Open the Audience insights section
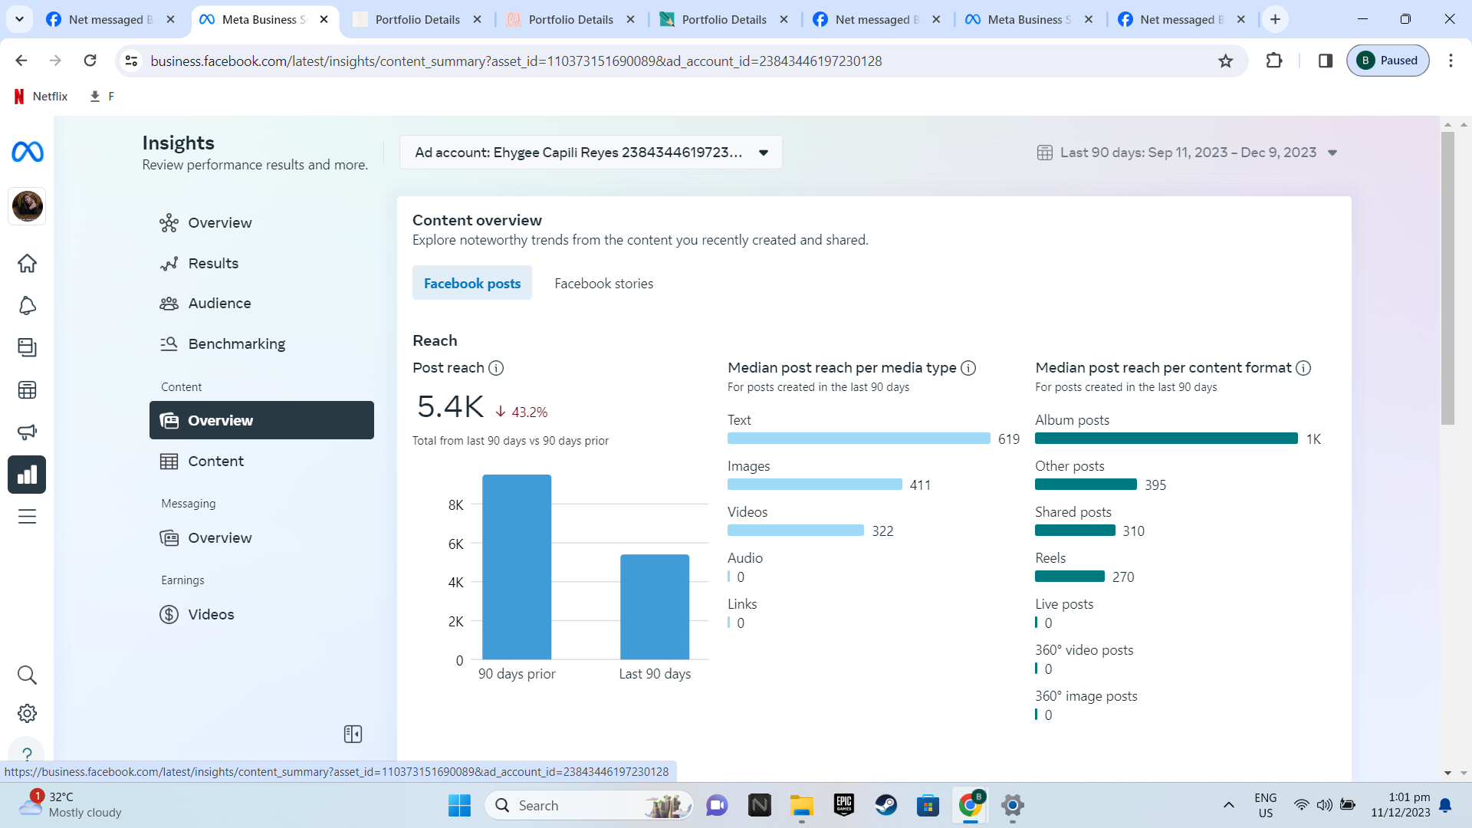The height and width of the screenshot is (828, 1472). point(219,304)
